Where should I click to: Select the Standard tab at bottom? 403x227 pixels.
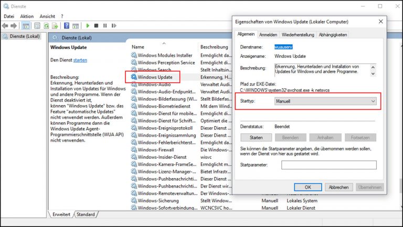tap(86, 214)
